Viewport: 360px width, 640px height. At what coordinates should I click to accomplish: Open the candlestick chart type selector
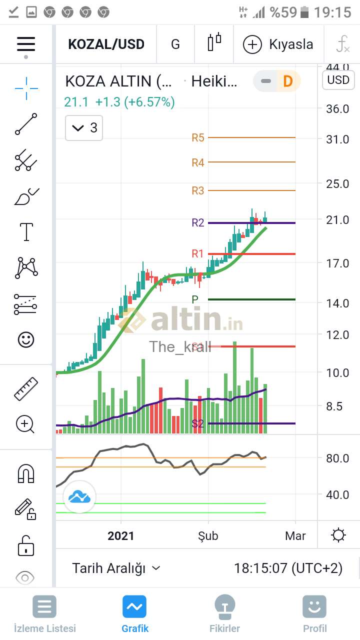[x=214, y=43]
